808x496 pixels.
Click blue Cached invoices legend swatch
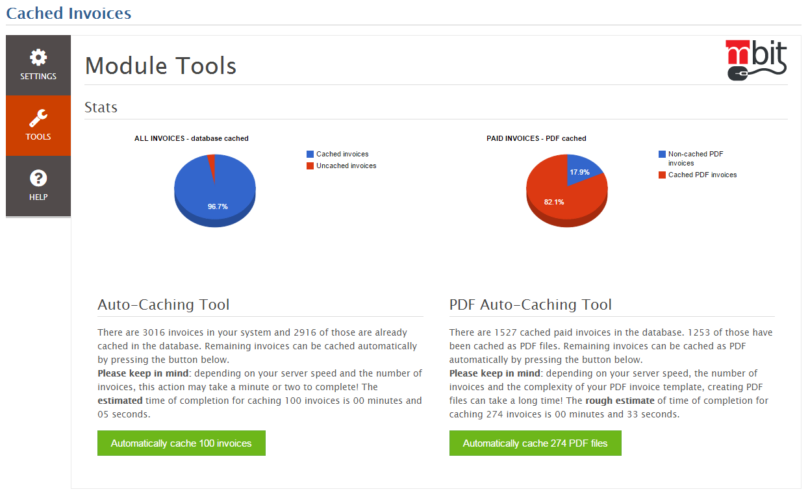click(x=310, y=155)
